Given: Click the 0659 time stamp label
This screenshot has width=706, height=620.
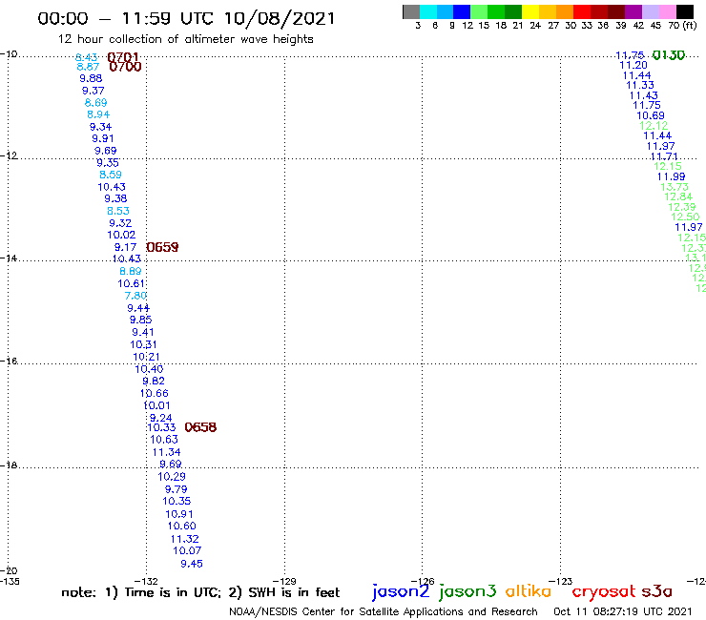Looking at the screenshot, I should pyautogui.click(x=162, y=247).
